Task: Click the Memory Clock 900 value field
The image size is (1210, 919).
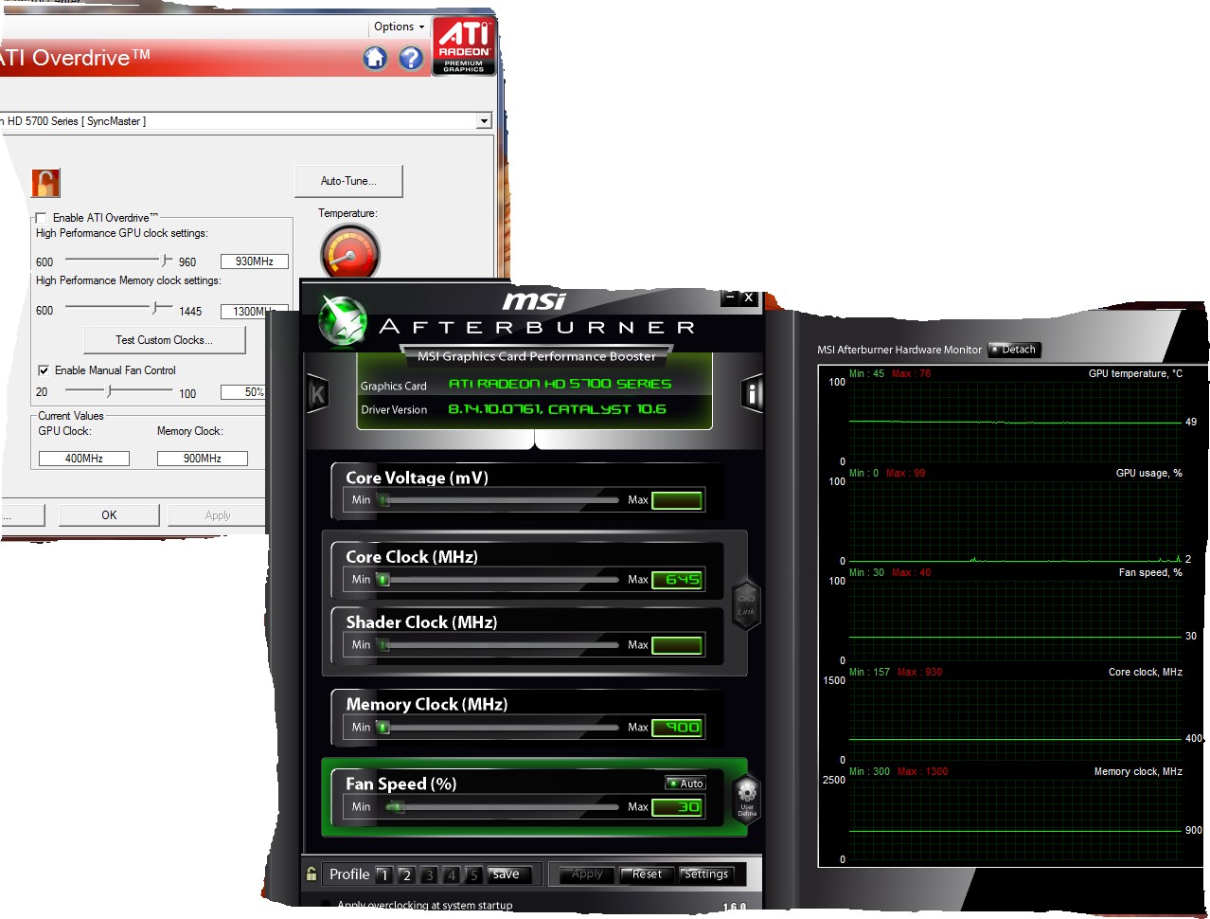Action: coord(677,727)
